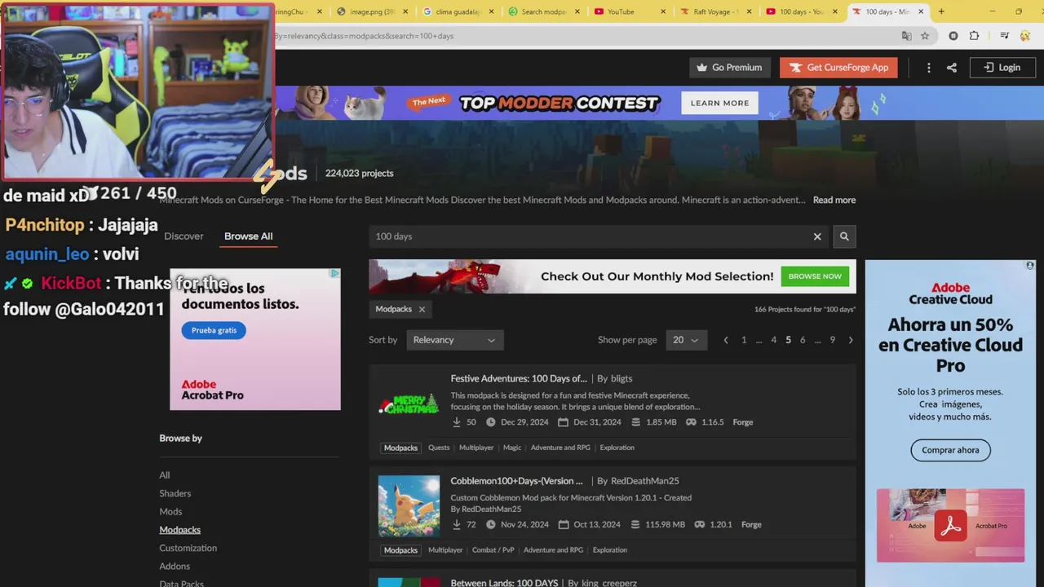Expand description with Read more

pos(834,200)
